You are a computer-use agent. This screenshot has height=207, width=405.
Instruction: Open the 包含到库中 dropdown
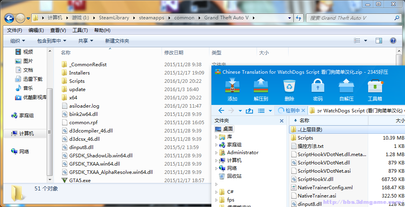click(51, 41)
